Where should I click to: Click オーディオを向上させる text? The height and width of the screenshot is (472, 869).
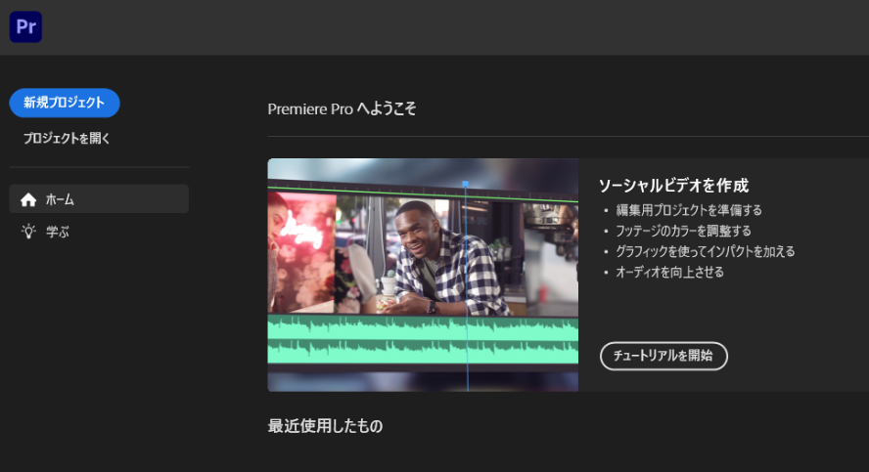(669, 272)
